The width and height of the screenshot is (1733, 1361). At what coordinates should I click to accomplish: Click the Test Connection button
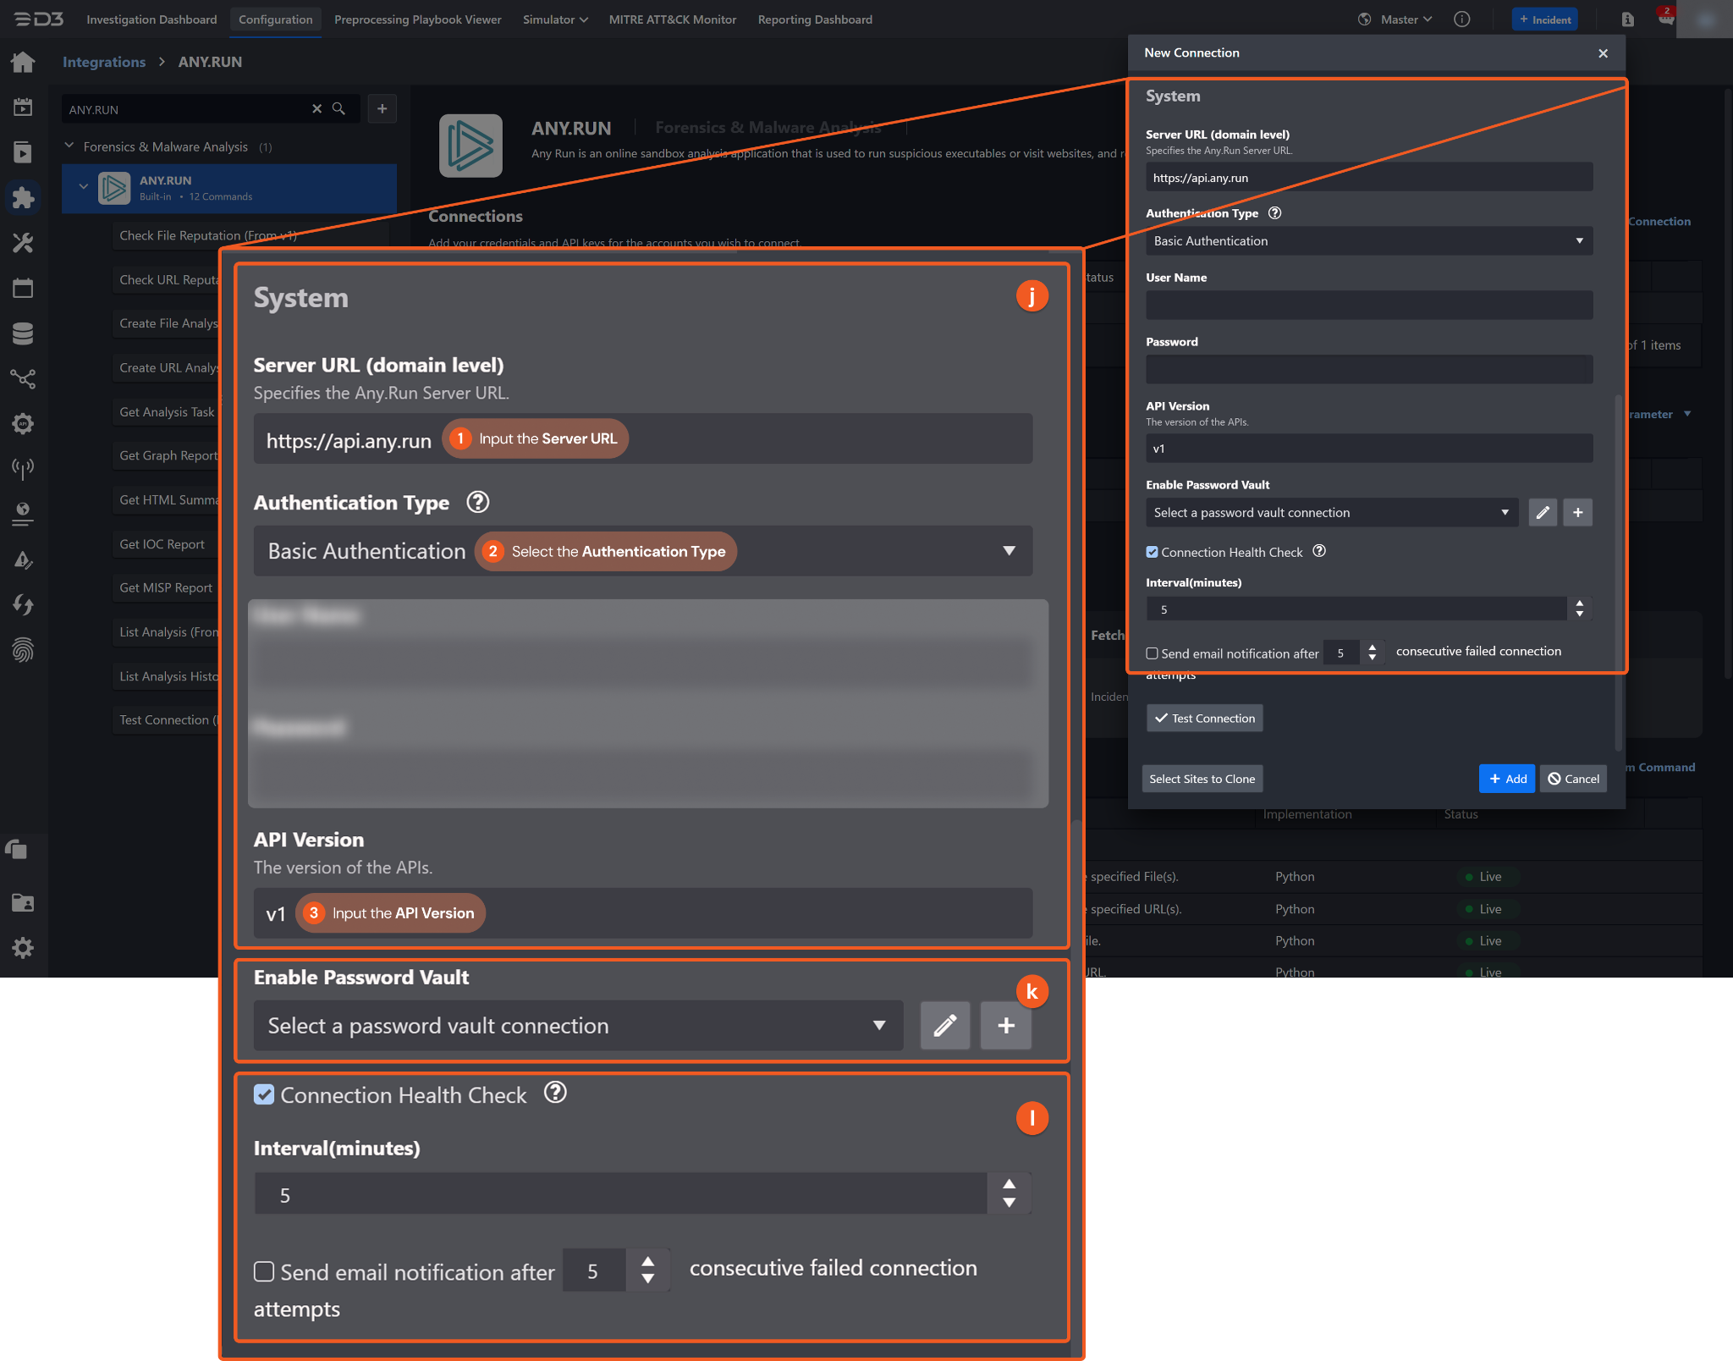(1204, 718)
